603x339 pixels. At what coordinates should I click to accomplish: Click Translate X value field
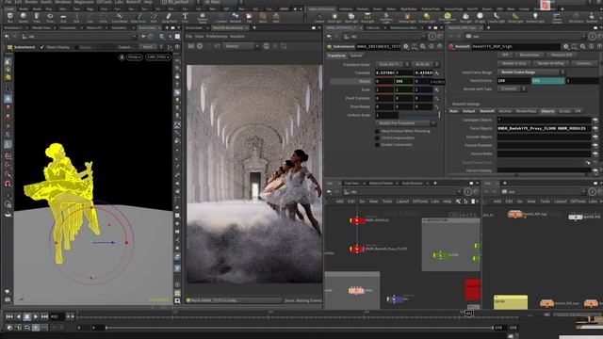tap(384, 73)
